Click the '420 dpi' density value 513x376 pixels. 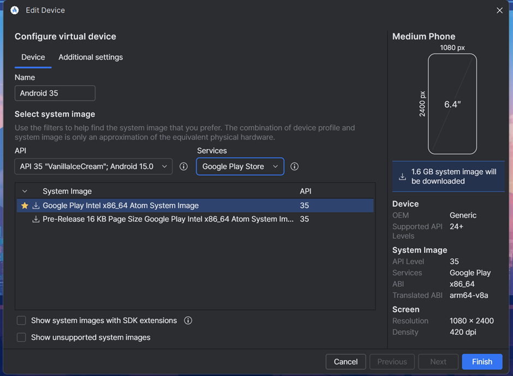tap(463, 332)
